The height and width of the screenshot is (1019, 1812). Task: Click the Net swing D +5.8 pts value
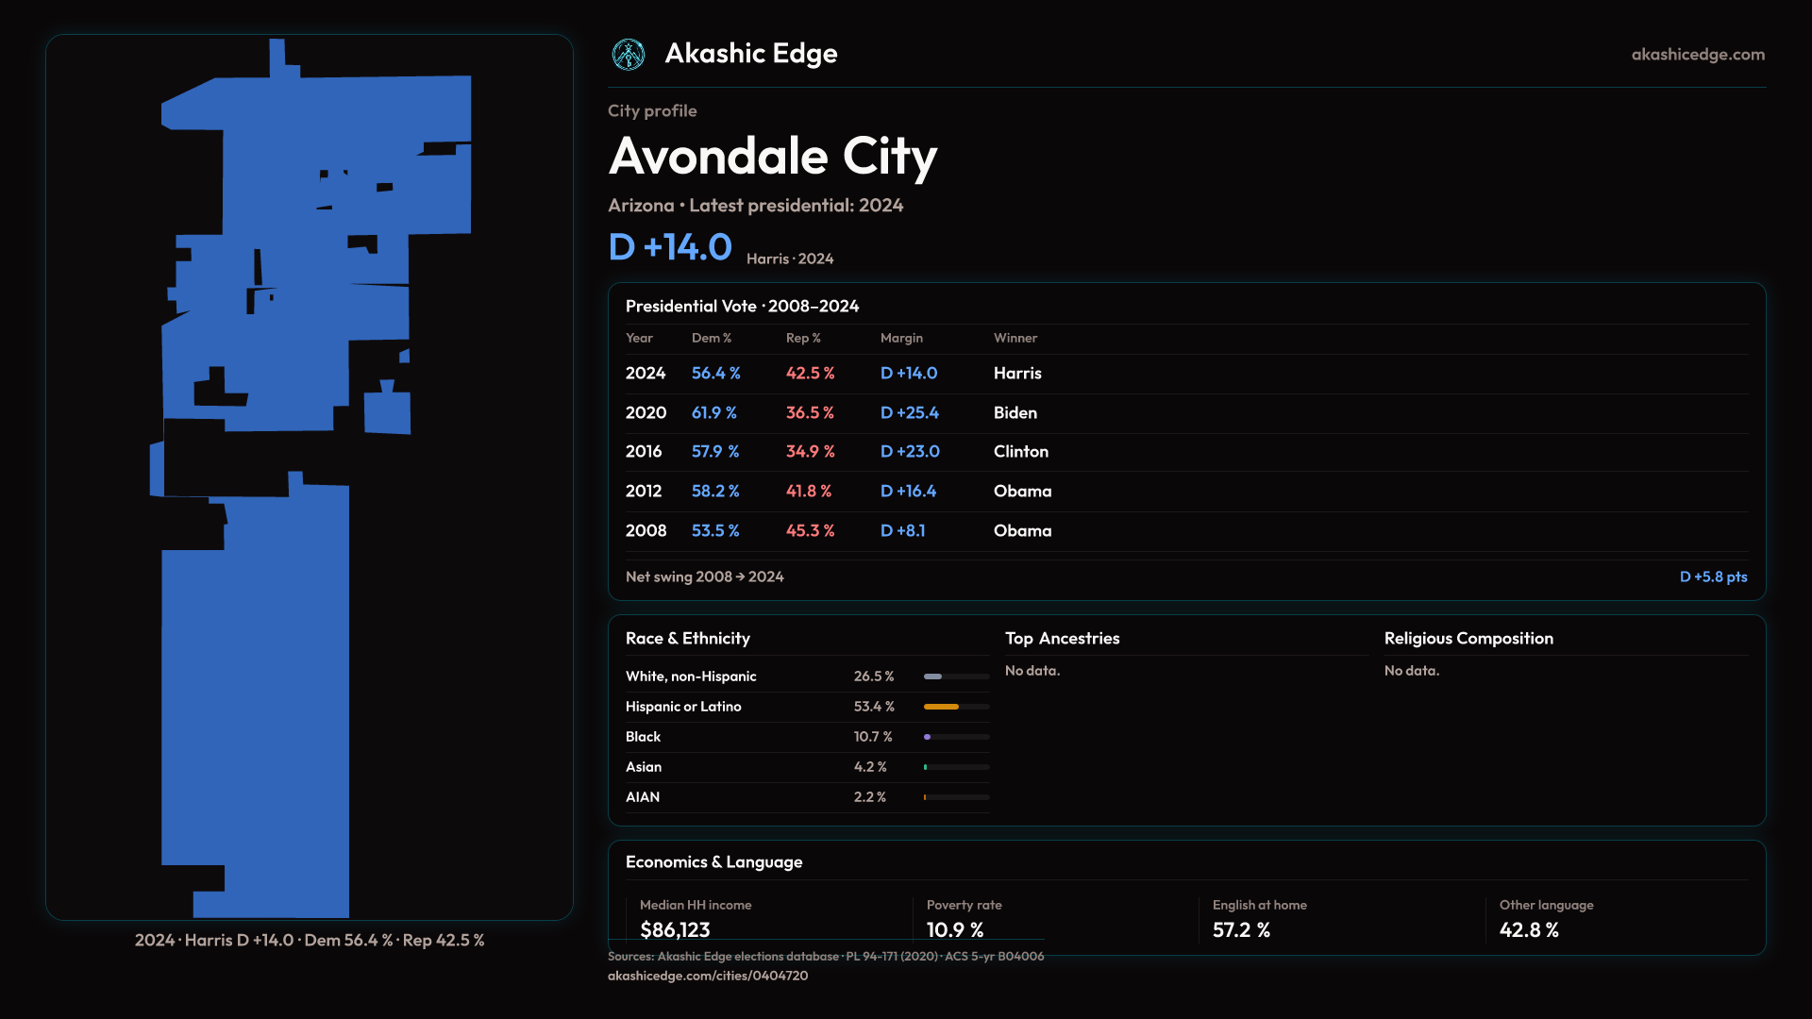coord(1713,576)
